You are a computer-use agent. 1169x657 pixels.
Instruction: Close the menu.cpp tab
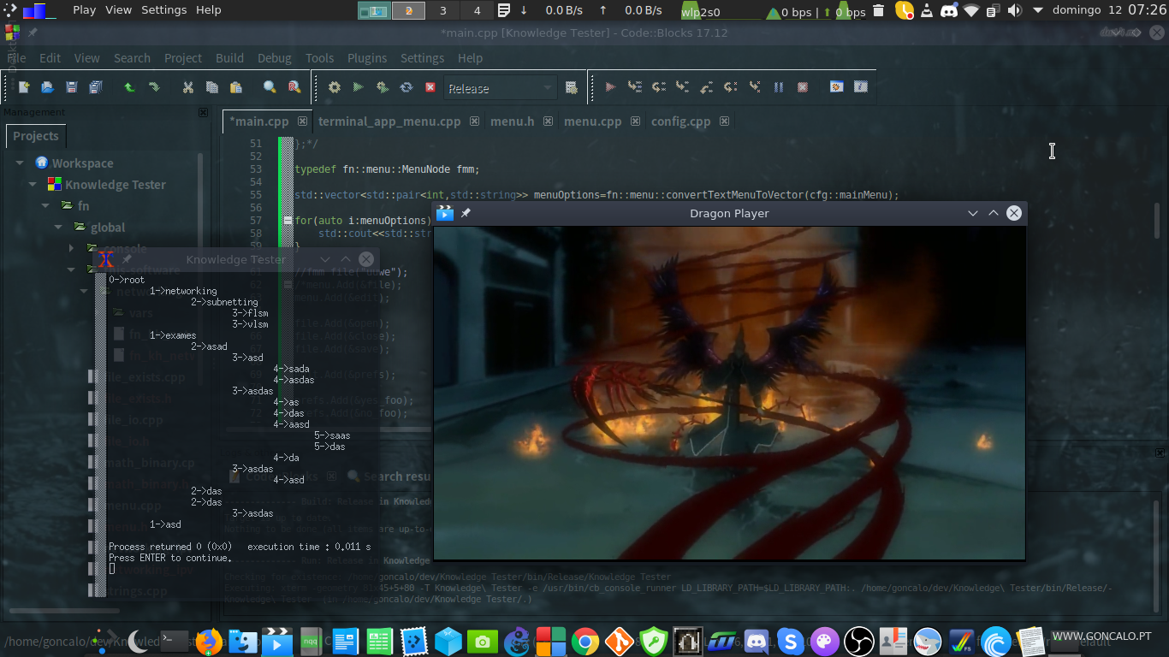coord(635,121)
